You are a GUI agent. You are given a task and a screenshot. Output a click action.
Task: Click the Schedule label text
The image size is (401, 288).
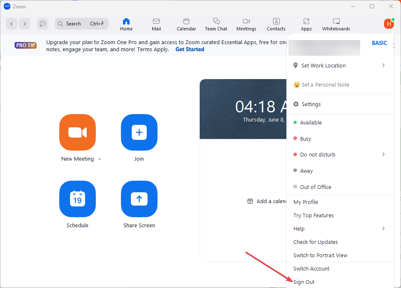point(78,226)
